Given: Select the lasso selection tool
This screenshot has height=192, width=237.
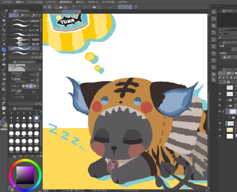Looking at the screenshot, I should coord(4,40).
